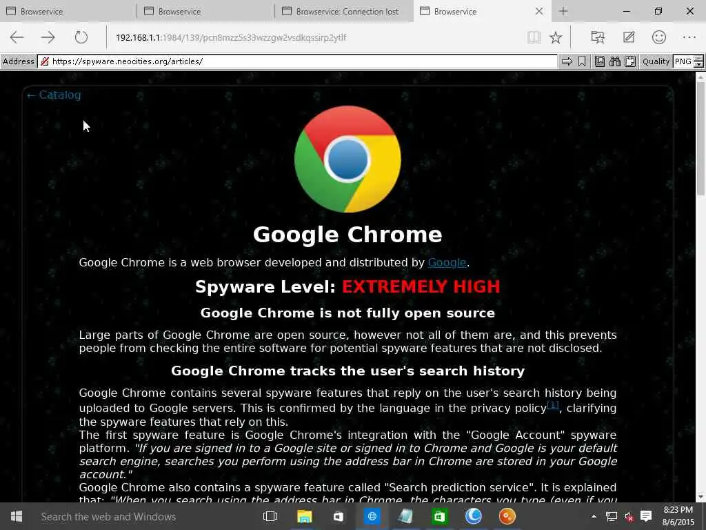Send feedback using the smiley face icon
Image resolution: width=706 pixels, height=530 pixels.
(658, 37)
